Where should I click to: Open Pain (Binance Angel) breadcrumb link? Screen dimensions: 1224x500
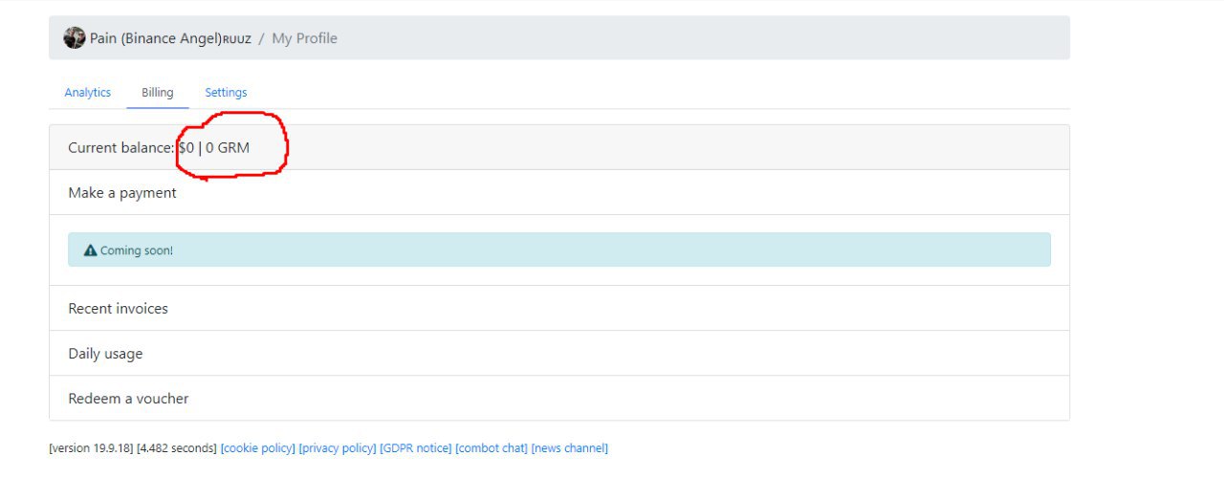(170, 39)
